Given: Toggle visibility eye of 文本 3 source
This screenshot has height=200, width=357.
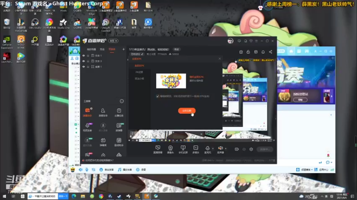Looking at the screenshot, I should pyautogui.click(x=83, y=61).
